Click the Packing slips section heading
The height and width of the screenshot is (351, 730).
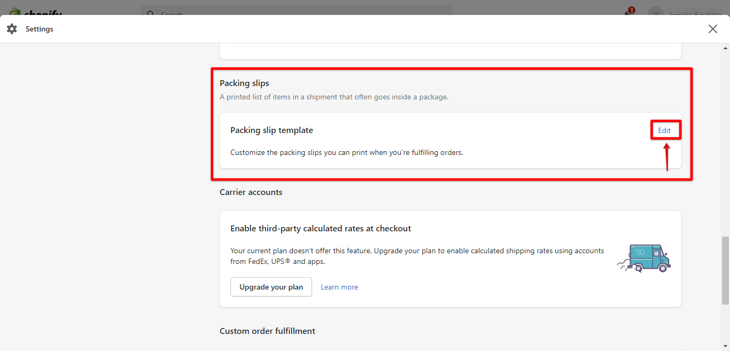pyautogui.click(x=244, y=83)
